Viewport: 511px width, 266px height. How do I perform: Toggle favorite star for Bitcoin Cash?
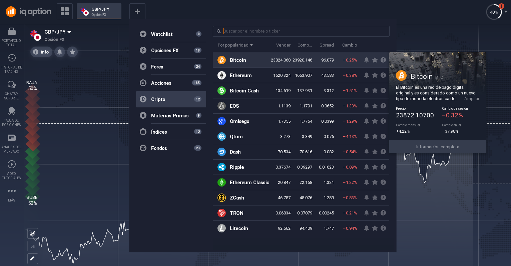(x=375, y=91)
